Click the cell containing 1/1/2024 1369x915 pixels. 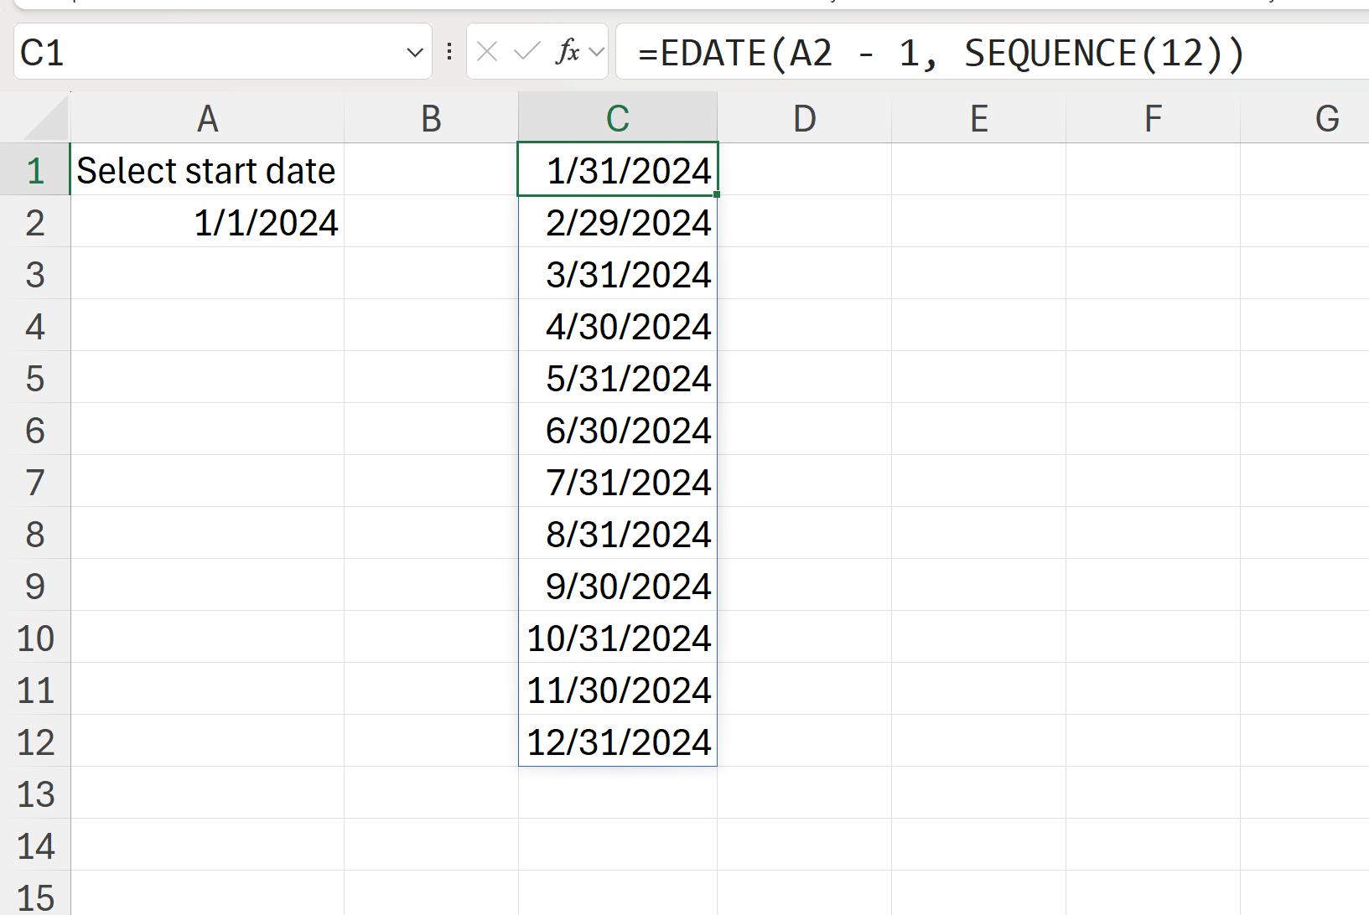pyautogui.click(x=207, y=223)
